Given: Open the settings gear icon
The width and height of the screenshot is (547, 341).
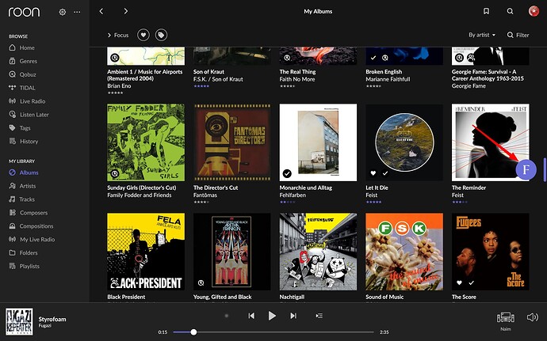Looking at the screenshot, I should coord(62,12).
